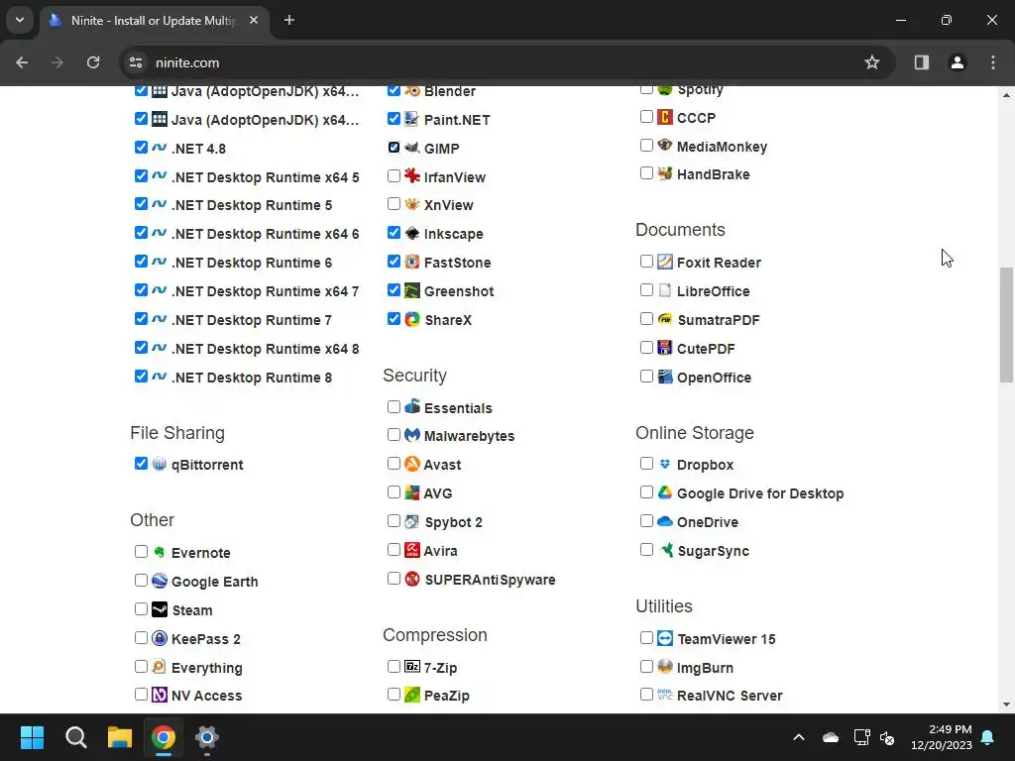Open File Explorer from the taskbar
This screenshot has height=761, width=1015.
pyautogui.click(x=120, y=737)
